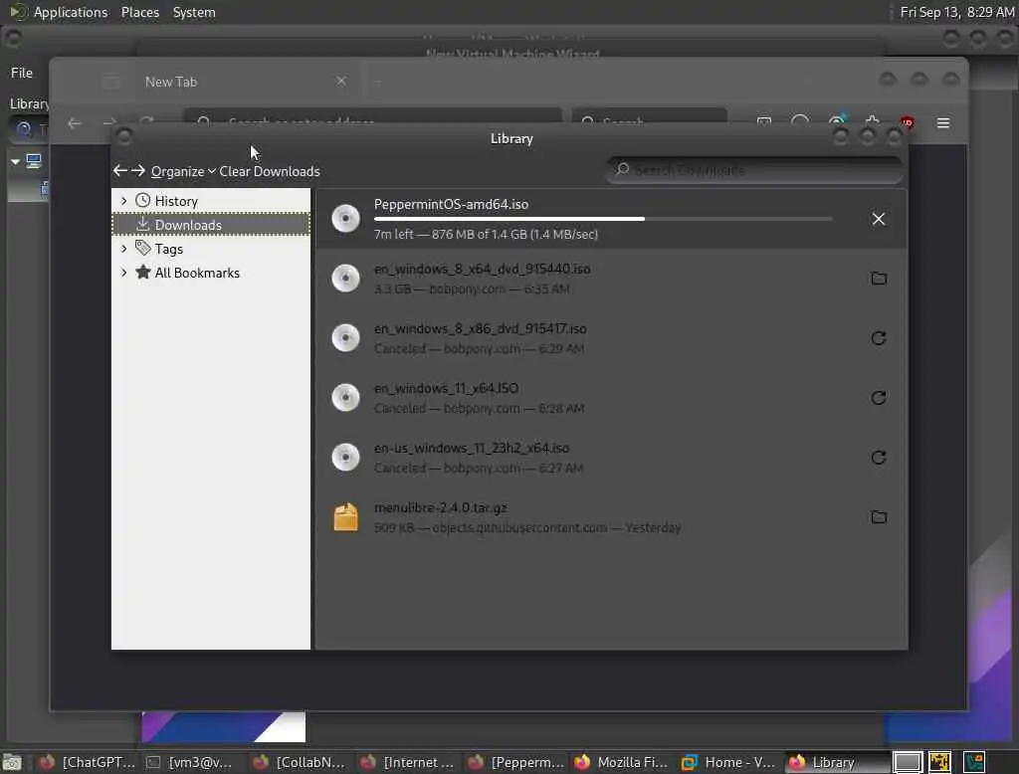Image resolution: width=1019 pixels, height=774 pixels.
Task: Retry the en_windows_11_x64.ISO download
Action: (878, 398)
